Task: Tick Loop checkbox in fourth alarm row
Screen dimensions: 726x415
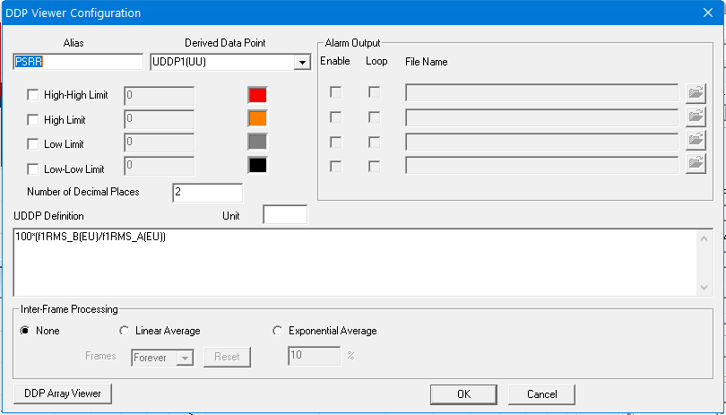Action: (x=374, y=166)
